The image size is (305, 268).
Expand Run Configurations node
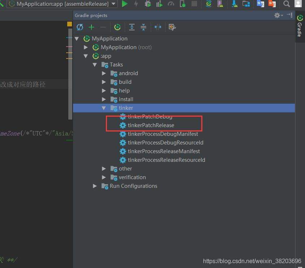tap(95, 186)
